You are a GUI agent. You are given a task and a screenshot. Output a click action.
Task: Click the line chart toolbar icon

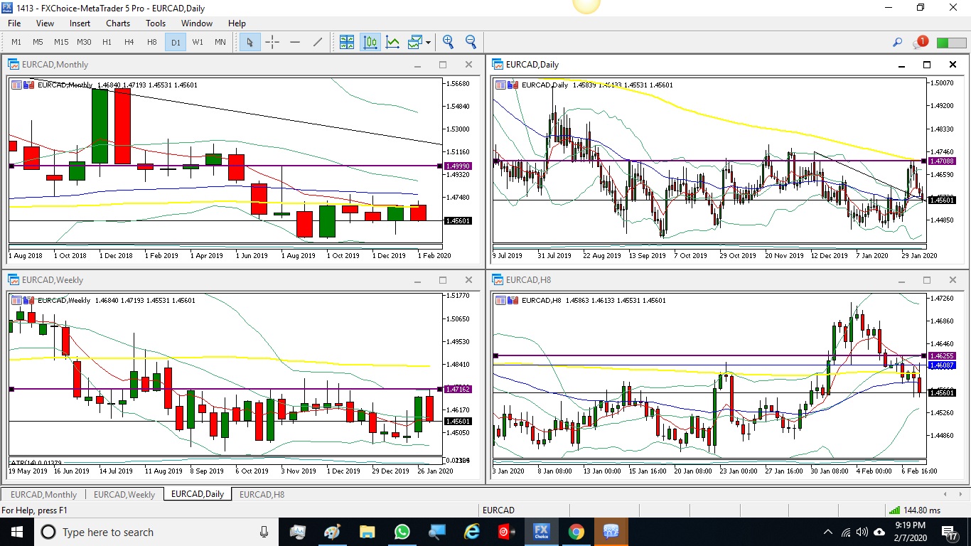393,42
